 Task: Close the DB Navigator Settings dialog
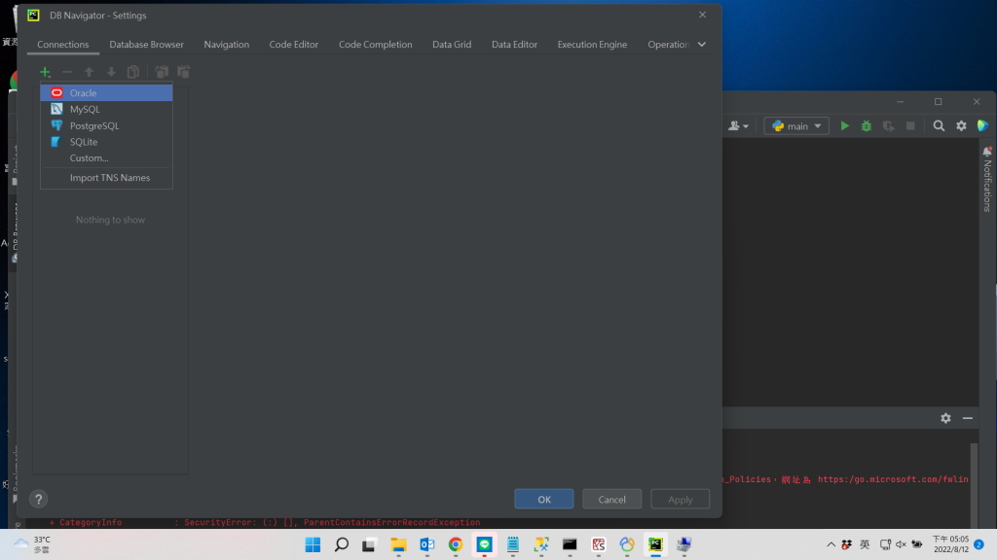tap(703, 15)
